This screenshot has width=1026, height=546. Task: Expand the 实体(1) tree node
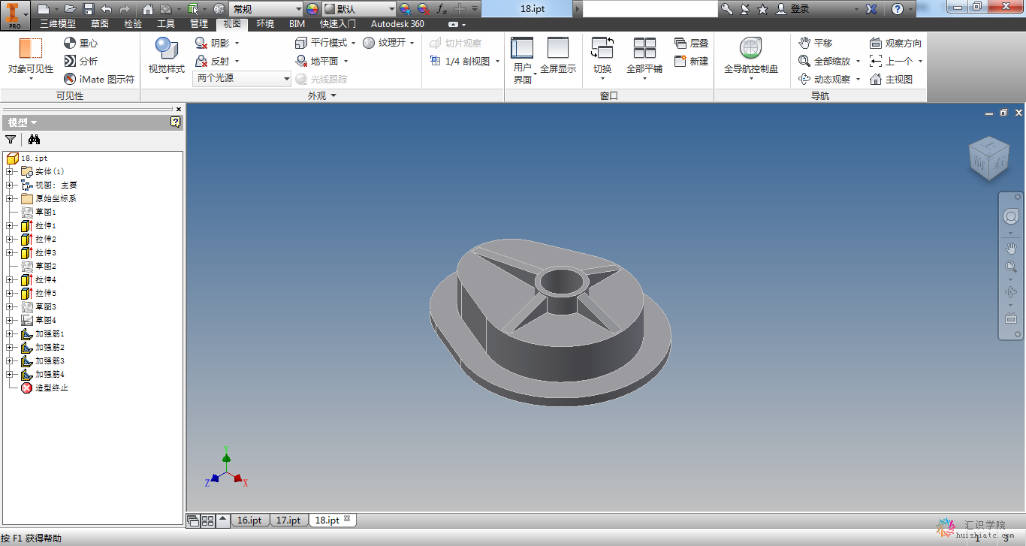[x=9, y=171]
